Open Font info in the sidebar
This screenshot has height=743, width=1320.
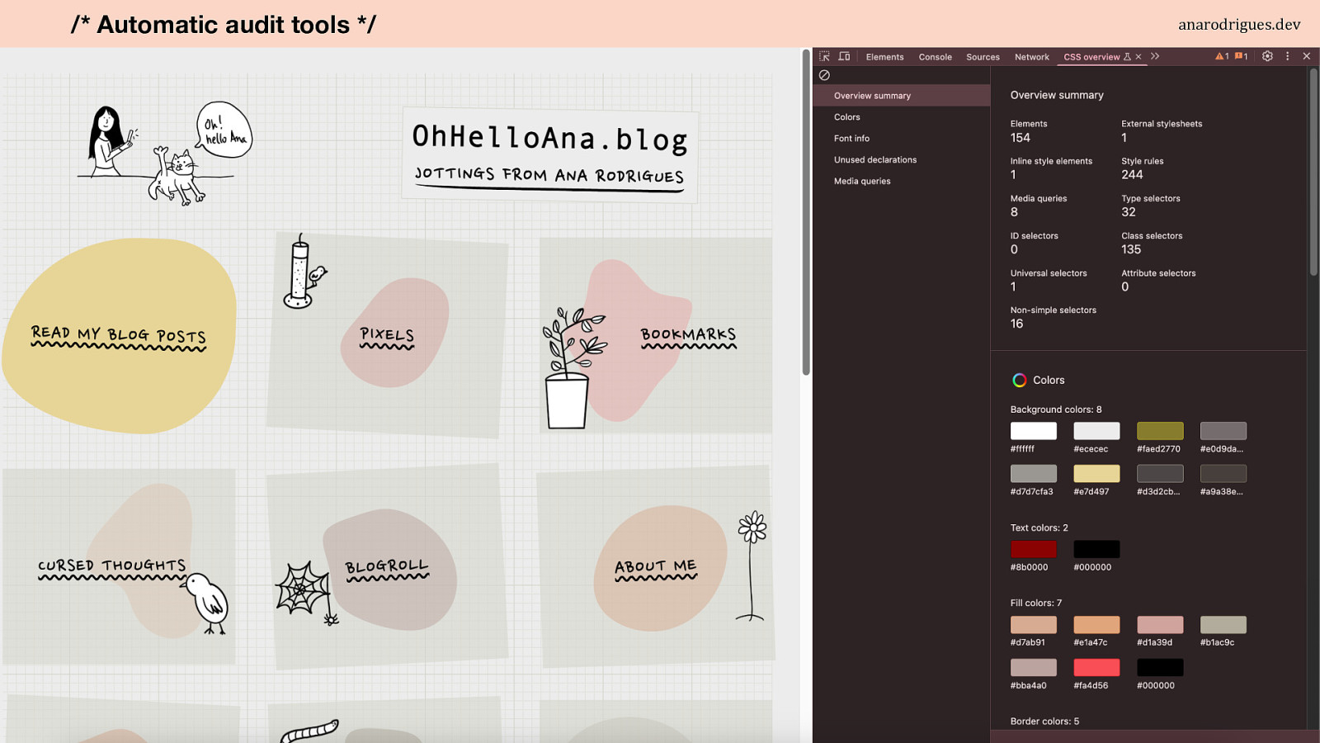coord(901,139)
